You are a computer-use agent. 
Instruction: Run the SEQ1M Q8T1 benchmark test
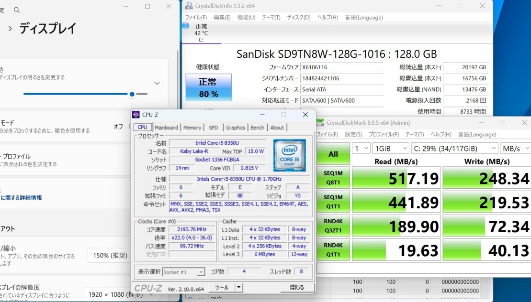point(333,177)
